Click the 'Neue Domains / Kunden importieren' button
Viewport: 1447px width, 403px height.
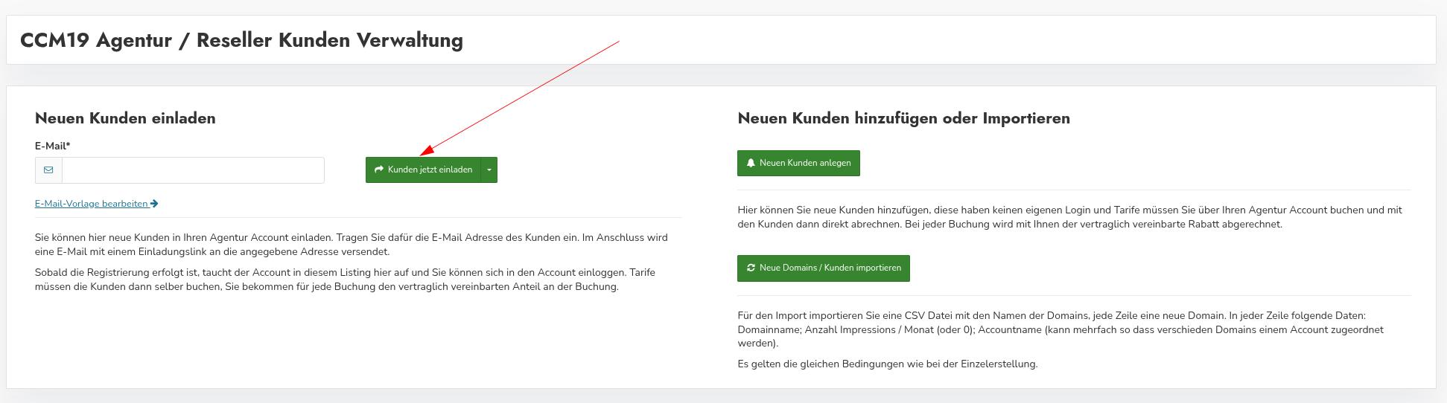[824, 268]
